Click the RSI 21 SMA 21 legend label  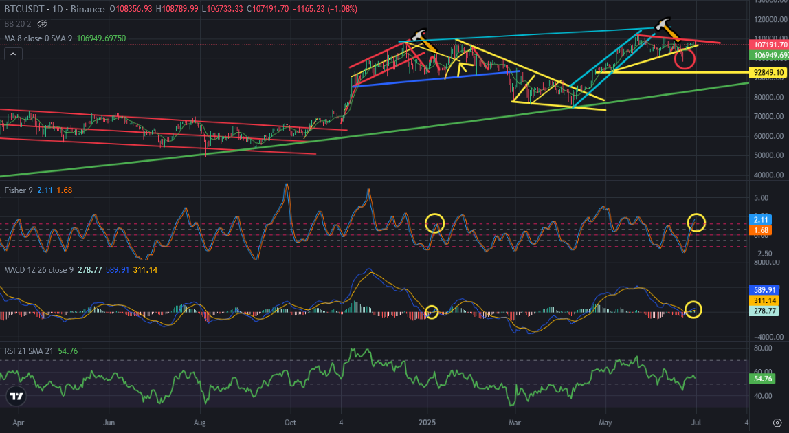29,351
